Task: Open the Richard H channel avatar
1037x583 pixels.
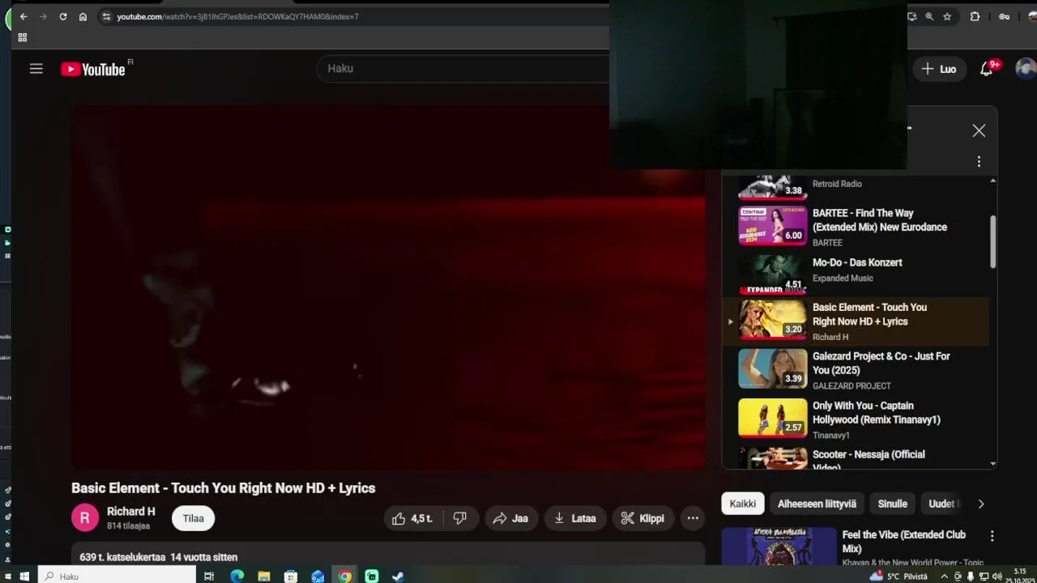Action: (x=85, y=518)
